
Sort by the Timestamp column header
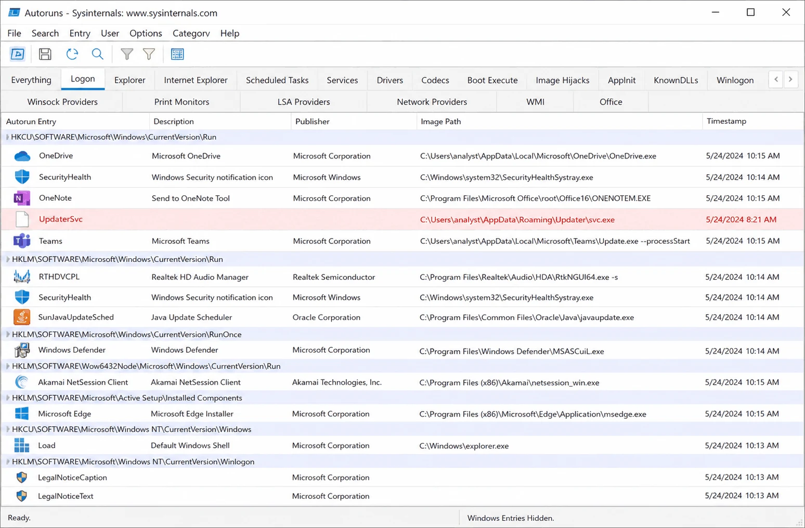(x=752, y=121)
